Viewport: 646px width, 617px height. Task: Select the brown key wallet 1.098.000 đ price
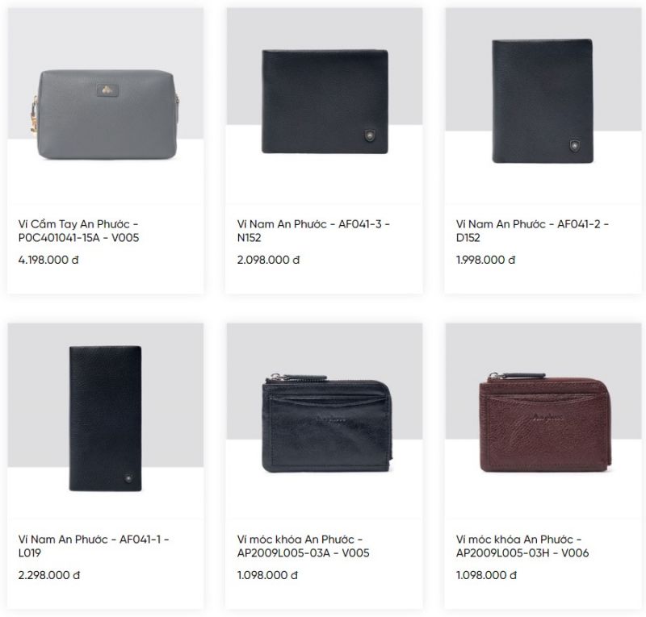[486, 575]
